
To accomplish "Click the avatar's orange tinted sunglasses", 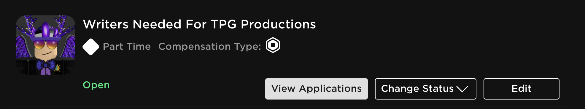I will click(45, 45).
